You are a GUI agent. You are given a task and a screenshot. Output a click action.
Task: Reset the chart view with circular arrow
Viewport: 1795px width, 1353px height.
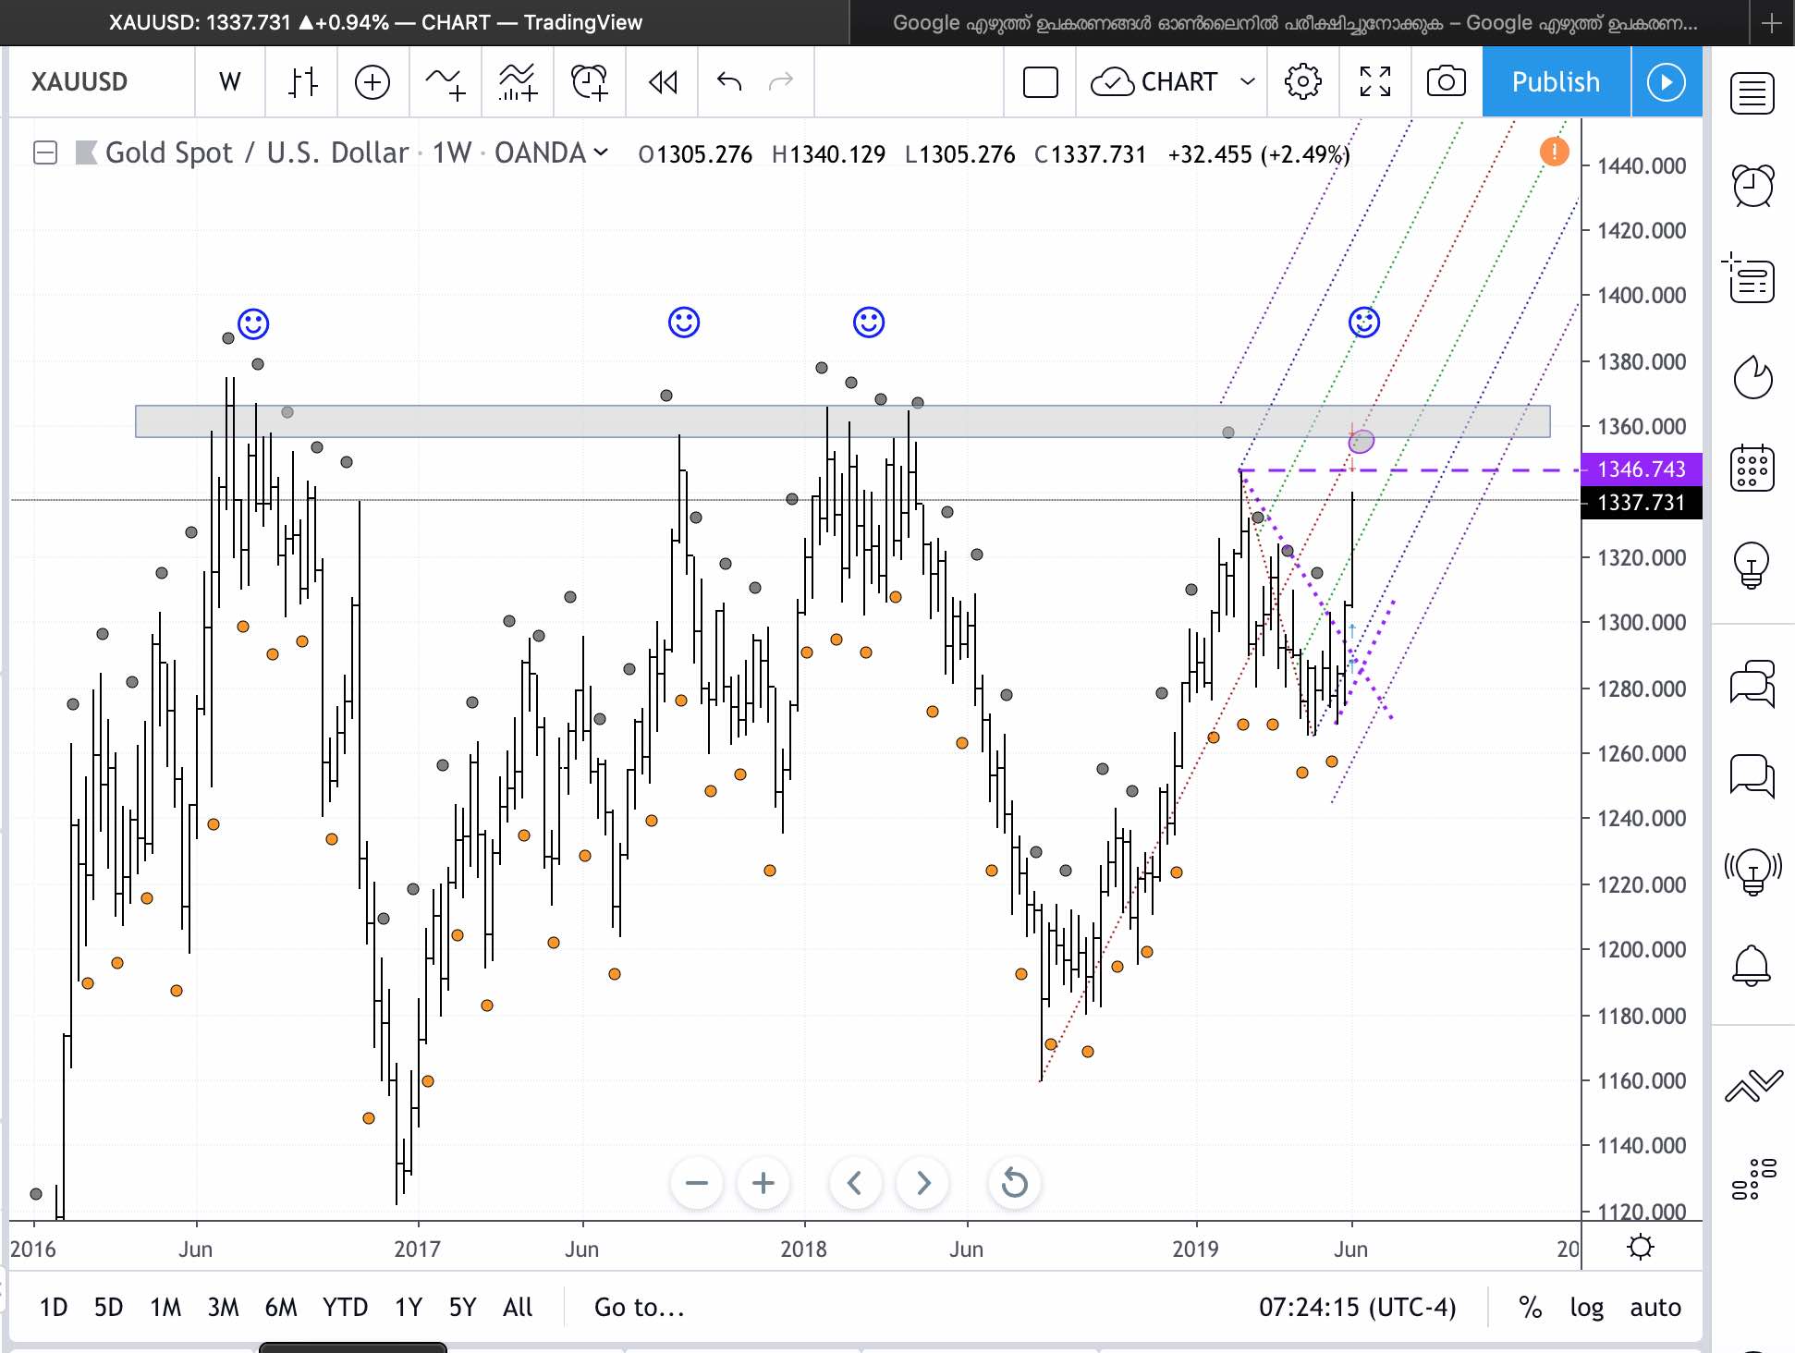[1013, 1183]
